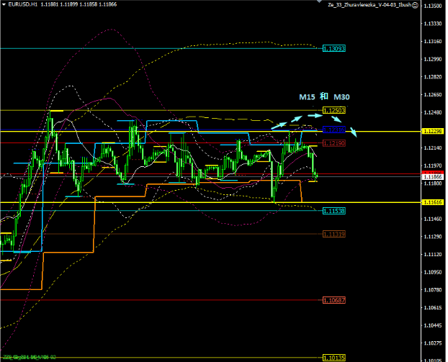Click the red 1.12190 level label
Viewport: 448px width, 362px height.
[334, 143]
